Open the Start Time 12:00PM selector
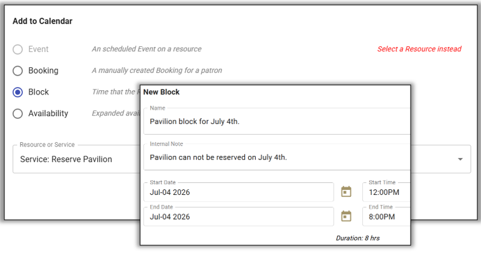Viewport: 481px width, 254px height. click(386, 192)
